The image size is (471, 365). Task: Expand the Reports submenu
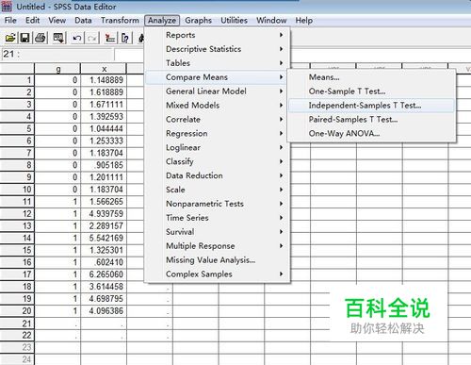point(218,35)
